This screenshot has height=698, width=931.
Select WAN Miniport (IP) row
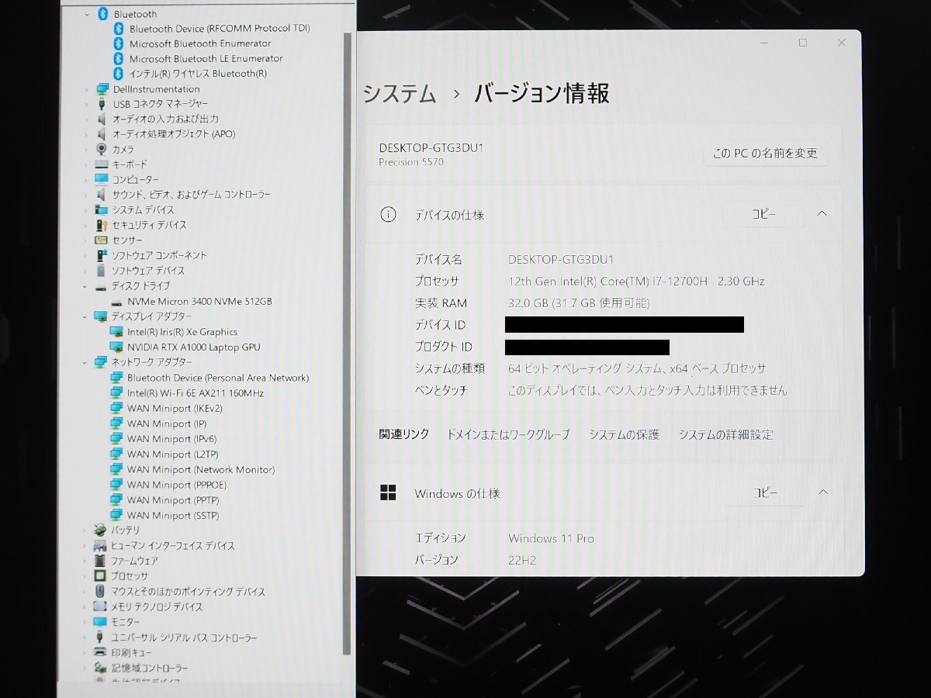(158, 423)
